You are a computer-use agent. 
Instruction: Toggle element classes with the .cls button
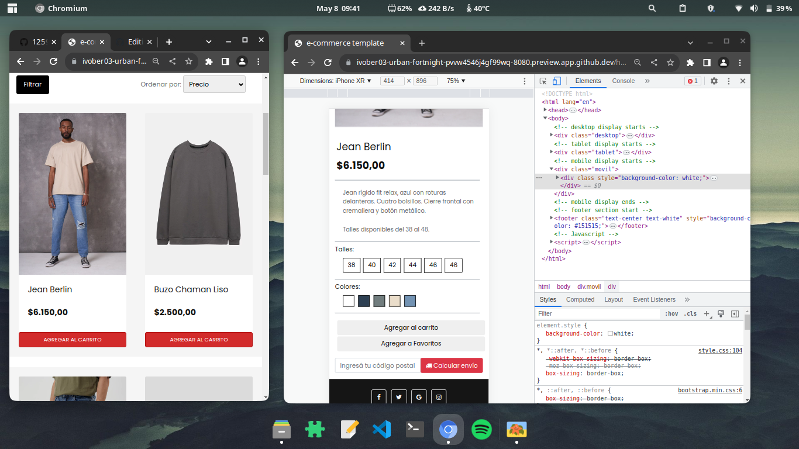pyautogui.click(x=690, y=313)
